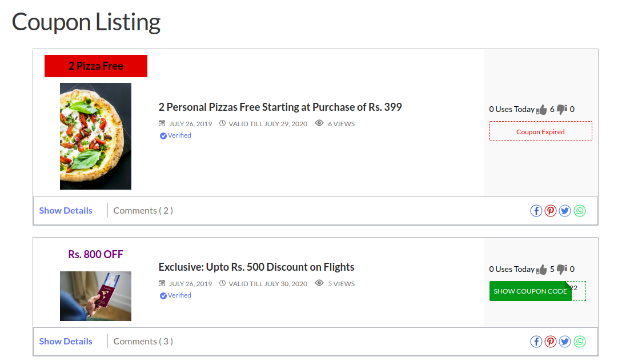Screen dimensions: 626x361
Task: Tweet the pizza coupon via Twitter icon
Action: coord(565,211)
